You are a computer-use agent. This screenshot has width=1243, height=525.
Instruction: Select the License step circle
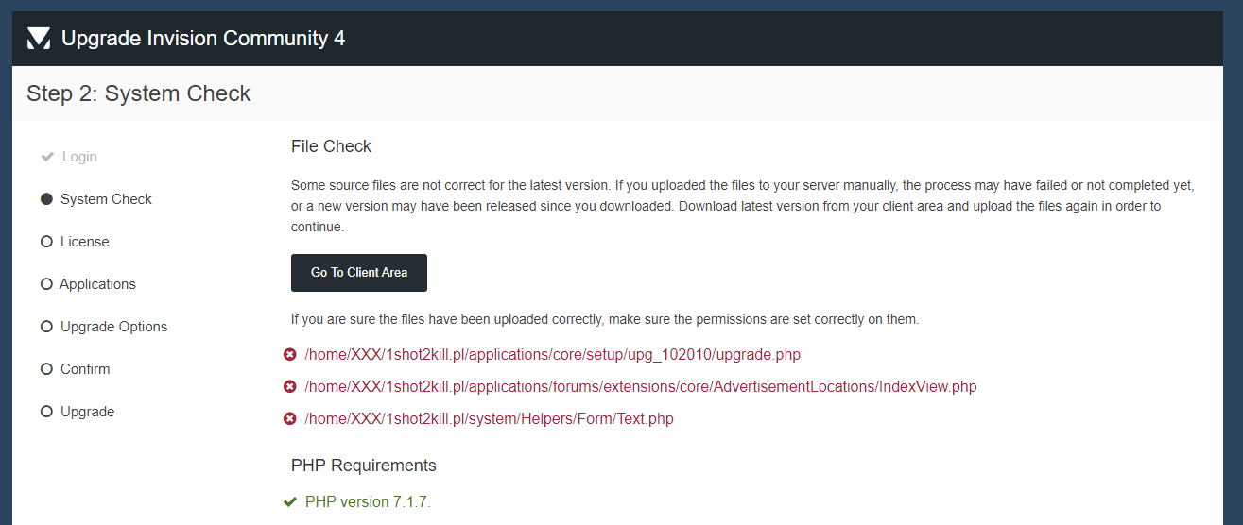pos(46,242)
